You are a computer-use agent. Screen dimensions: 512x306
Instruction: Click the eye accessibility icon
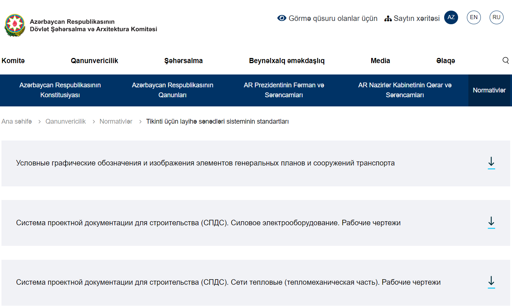click(x=282, y=18)
